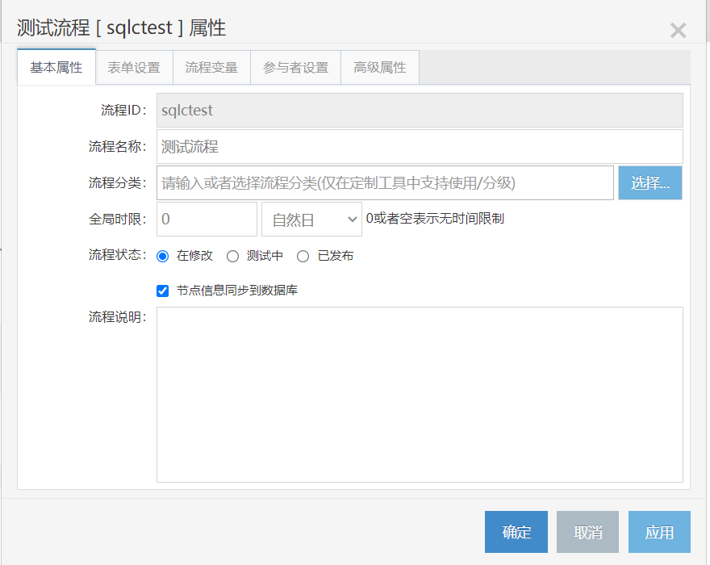This screenshot has width=710, height=565.
Task: Focus the 流程名称 input field
Action: pyautogui.click(x=420, y=147)
